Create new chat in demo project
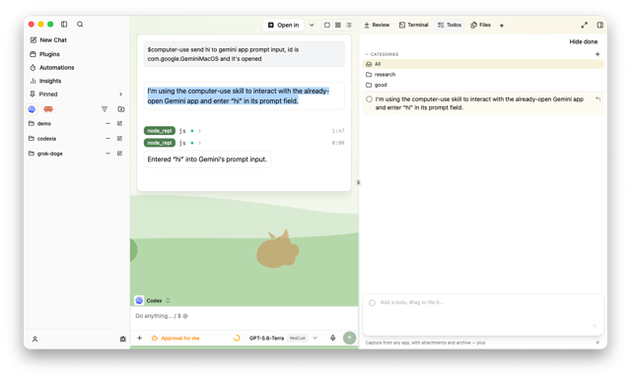Viewport: 631px width, 380px height. pyautogui.click(x=119, y=123)
